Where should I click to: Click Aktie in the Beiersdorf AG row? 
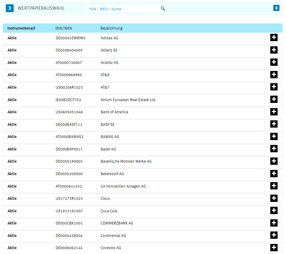click(12, 174)
